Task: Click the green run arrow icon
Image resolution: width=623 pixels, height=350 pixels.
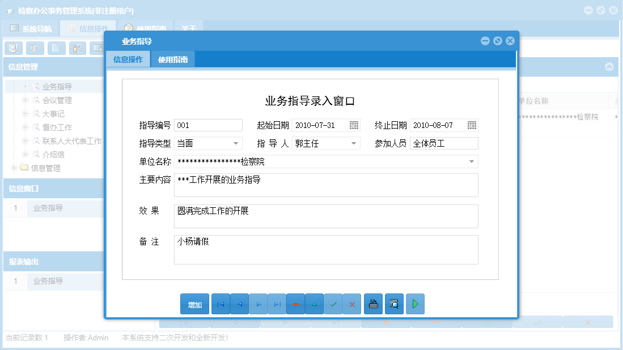Action: point(415,304)
